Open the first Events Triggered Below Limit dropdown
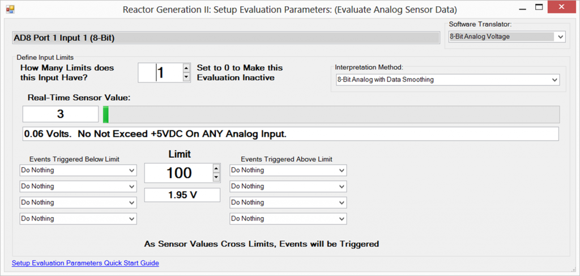The height and width of the screenshot is (276, 580). point(78,170)
